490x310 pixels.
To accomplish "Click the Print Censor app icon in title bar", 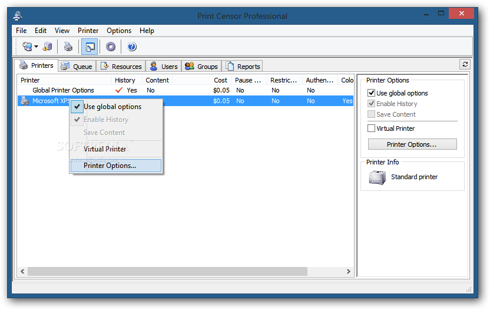I will (x=18, y=16).
